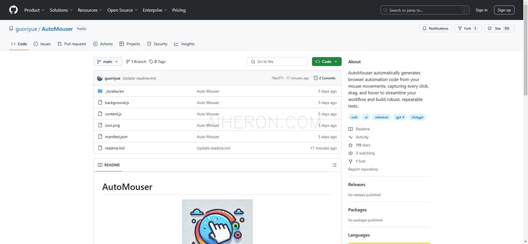This screenshot has height=244, width=528.
Task: Switch to the Pull requests tab
Action: coord(72,44)
